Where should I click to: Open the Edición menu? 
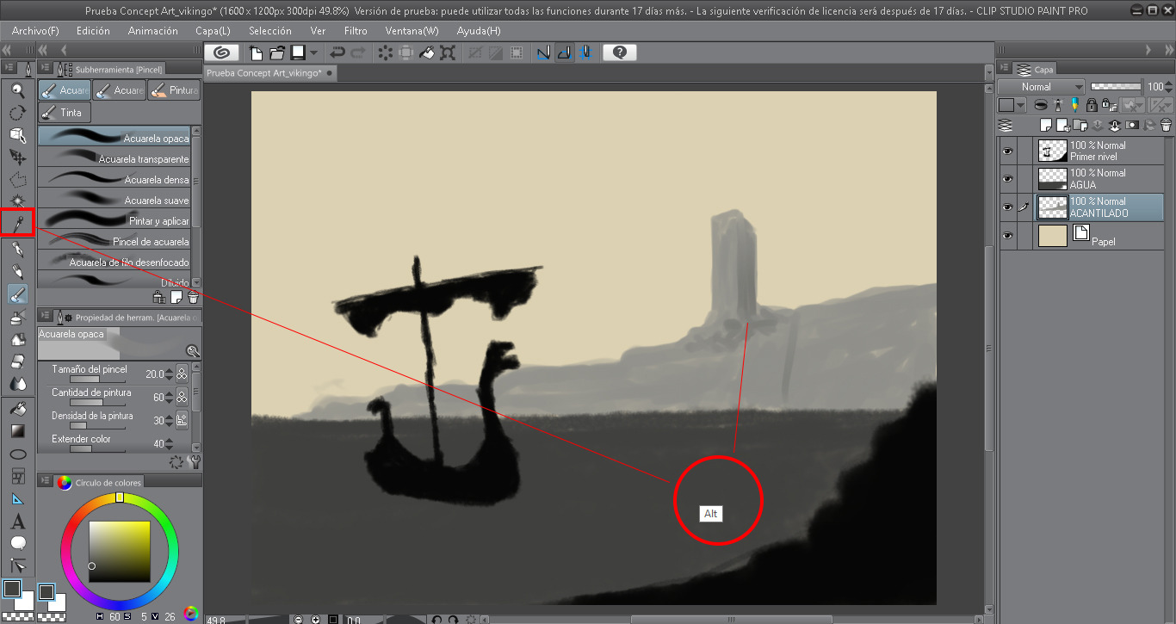tap(93, 31)
